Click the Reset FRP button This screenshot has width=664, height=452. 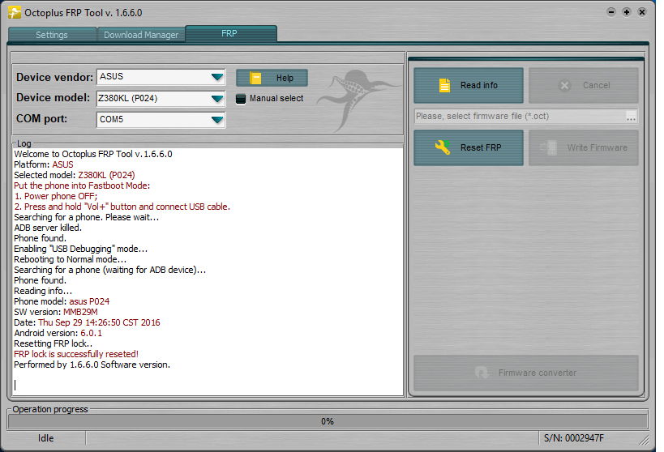469,147
